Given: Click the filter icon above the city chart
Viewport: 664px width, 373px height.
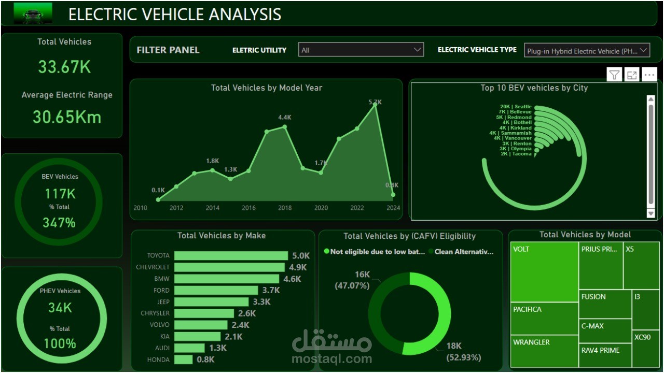Looking at the screenshot, I should [614, 75].
